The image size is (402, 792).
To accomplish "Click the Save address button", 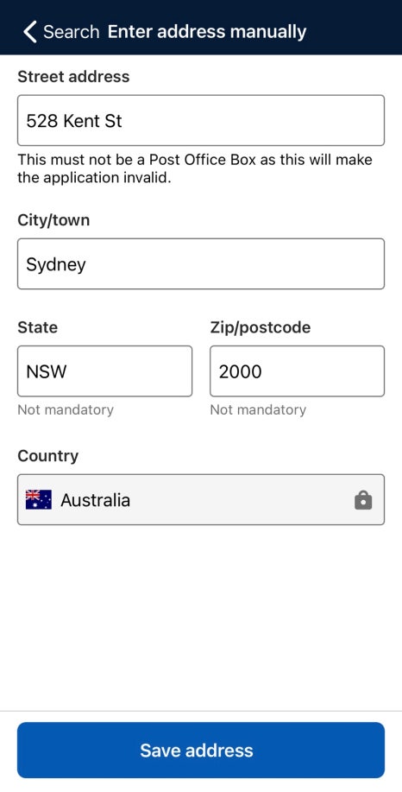I will 201,750.
